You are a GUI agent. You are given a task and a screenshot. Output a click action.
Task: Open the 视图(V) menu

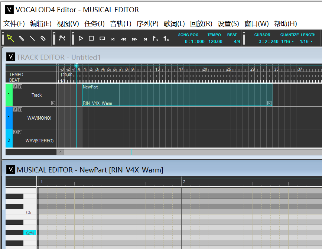coord(68,24)
